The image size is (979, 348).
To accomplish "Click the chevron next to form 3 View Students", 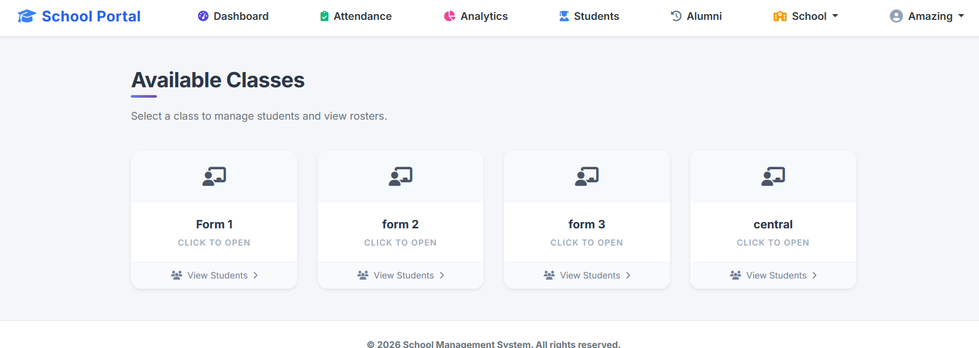I will 628,275.
